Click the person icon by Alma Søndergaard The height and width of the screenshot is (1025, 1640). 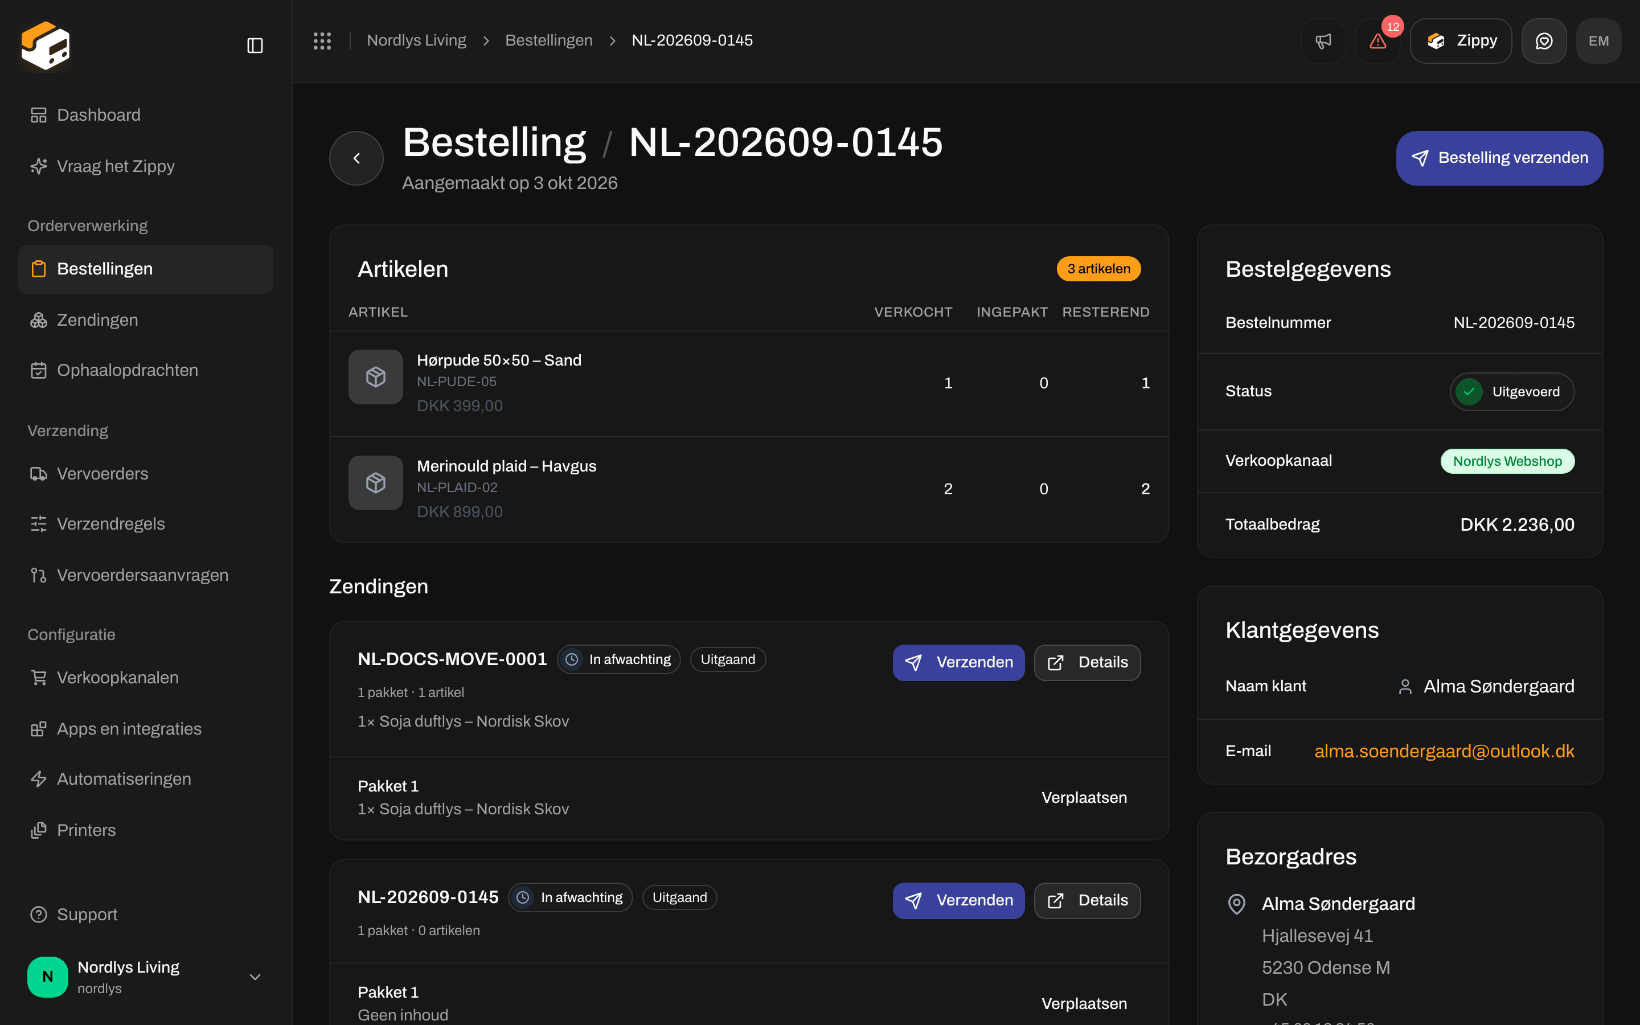[x=1405, y=687]
